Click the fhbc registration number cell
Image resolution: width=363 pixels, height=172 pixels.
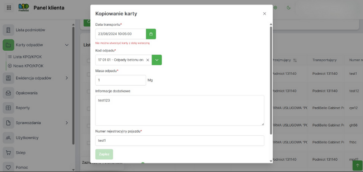click(353, 142)
